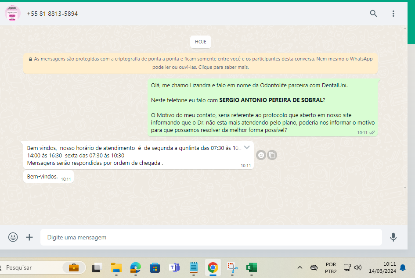Open network status tray icon
The height and width of the screenshot is (278, 415).
click(347, 267)
